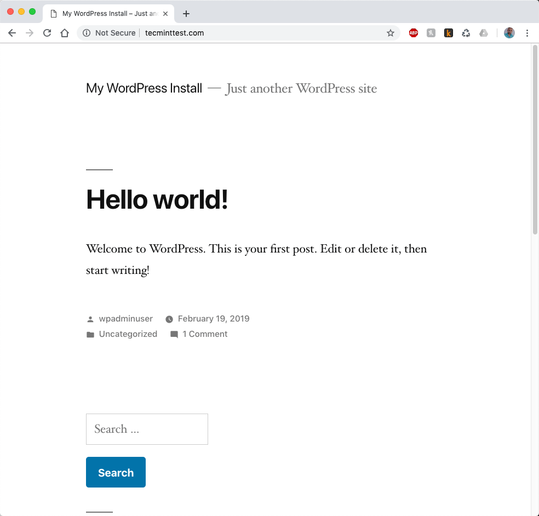Viewport: 539px width, 516px height.
Task: Select the My WordPress Install tab
Action: pyautogui.click(x=108, y=14)
